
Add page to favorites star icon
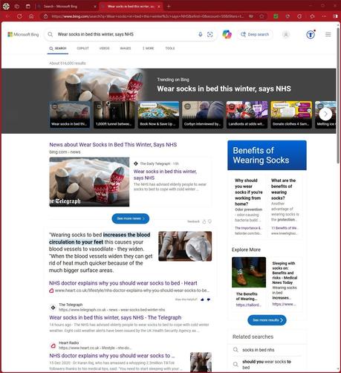[x=262, y=16]
